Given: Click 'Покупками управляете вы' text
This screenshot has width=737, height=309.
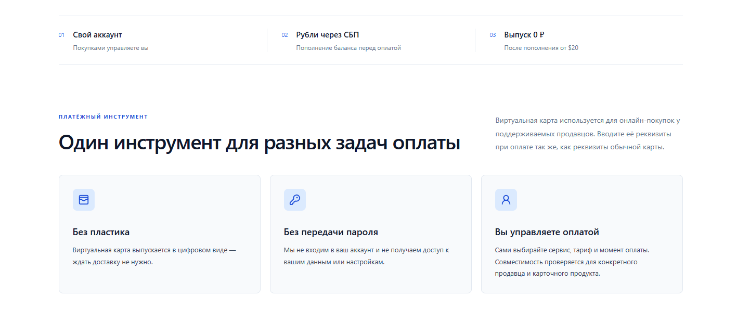Looking at the screenshot, I should point(111,48).
